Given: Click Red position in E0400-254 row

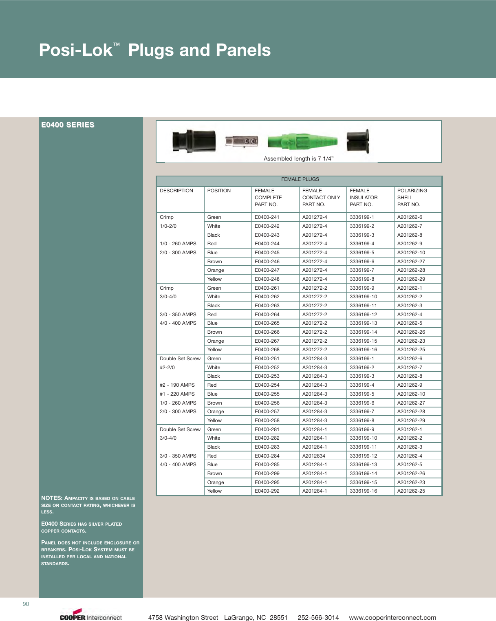Looking at the screenshot, I should click(x=212, y=385).
